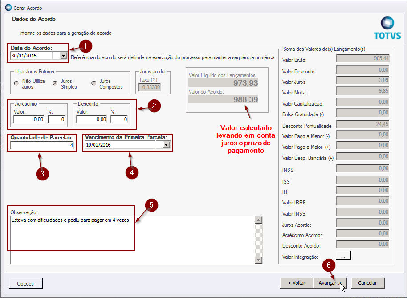This screenshot has width=407, height=298.
Task: Click the Observação scrollbar down arrow
Action: pos(257,260)
